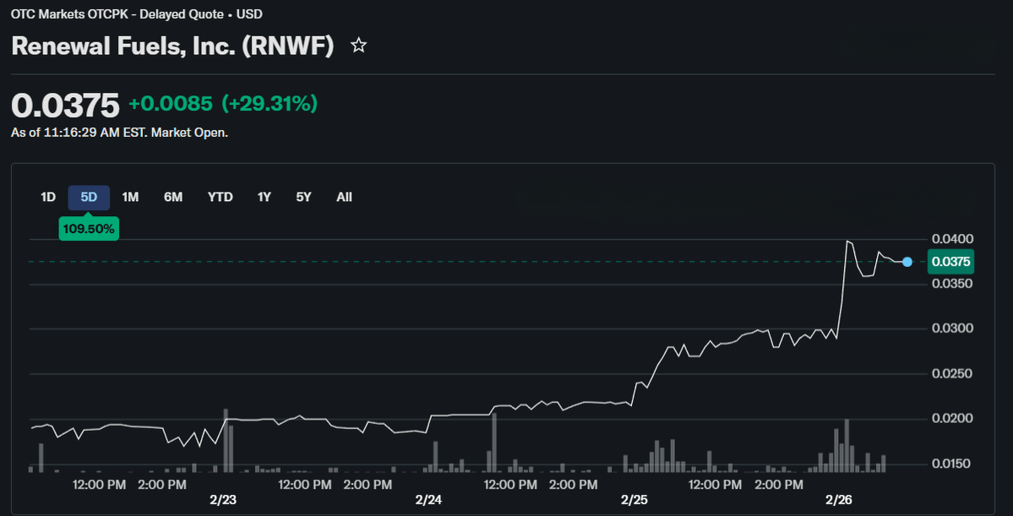Click the 2/24 date label

(429, 500)
